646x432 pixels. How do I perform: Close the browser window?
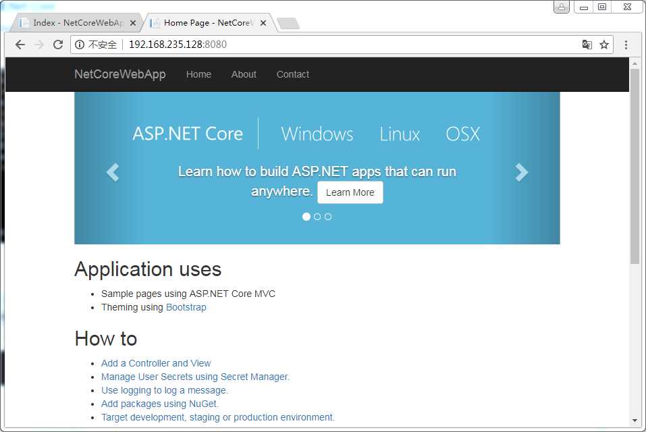(x=628, y=7)
